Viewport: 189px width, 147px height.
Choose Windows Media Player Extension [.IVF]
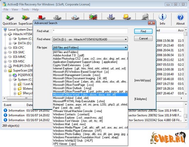pos(90,131)
